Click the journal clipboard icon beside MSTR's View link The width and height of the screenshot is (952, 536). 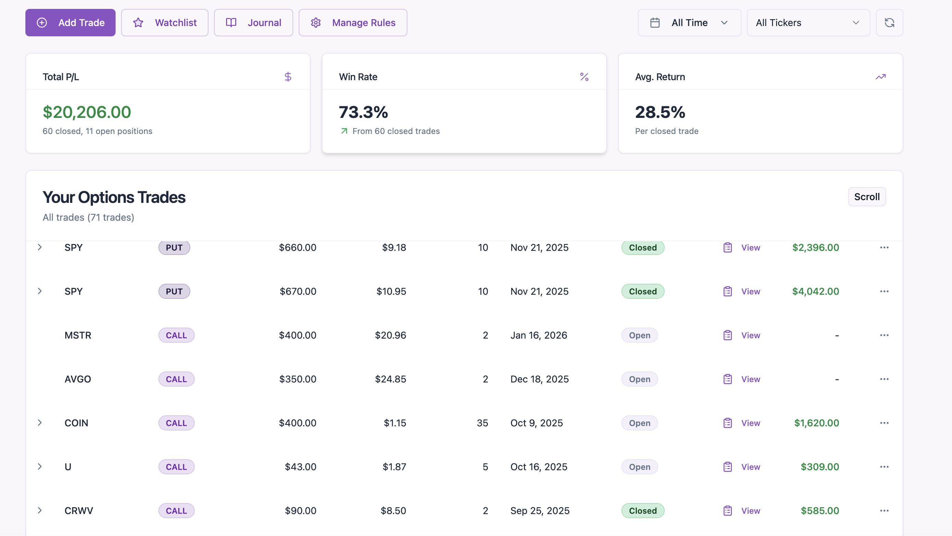[727, 335]
